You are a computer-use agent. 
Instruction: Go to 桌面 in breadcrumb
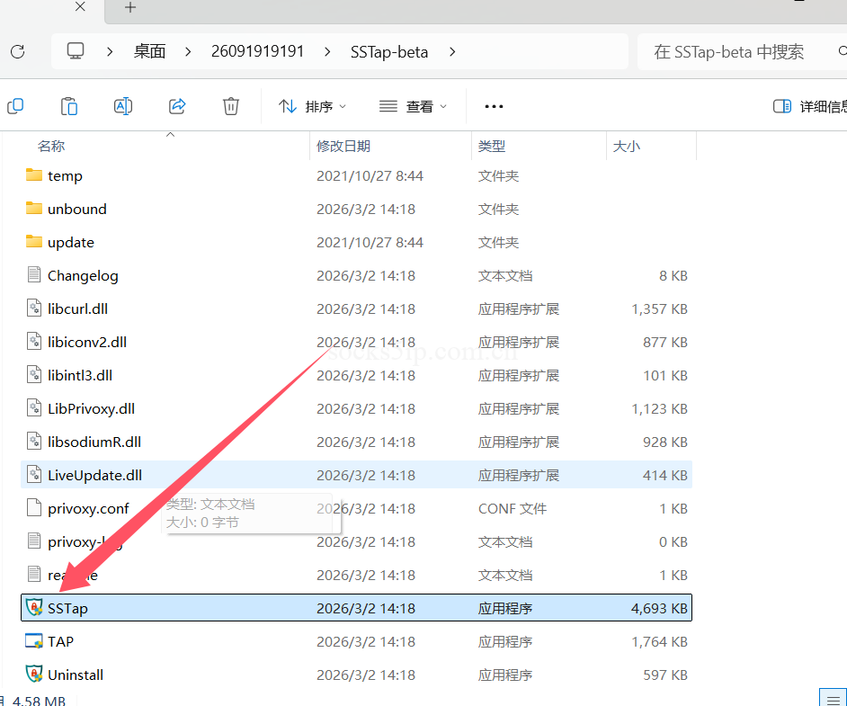pos(149,52)
